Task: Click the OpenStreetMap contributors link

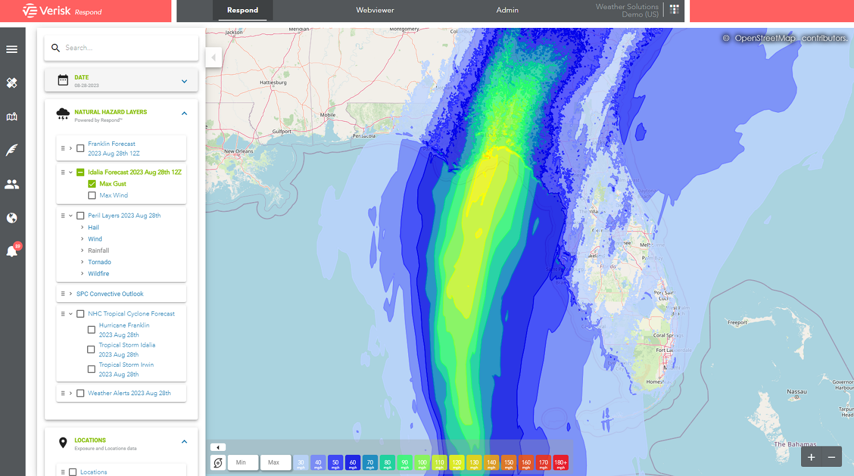Action: (787, 38)
